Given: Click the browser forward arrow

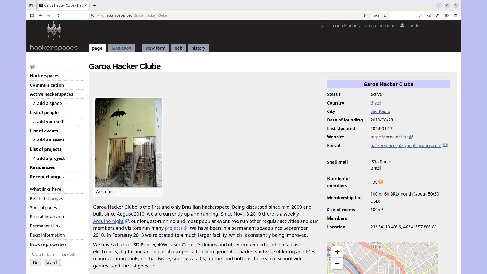Looking at the screenshot, I should 49,15.
